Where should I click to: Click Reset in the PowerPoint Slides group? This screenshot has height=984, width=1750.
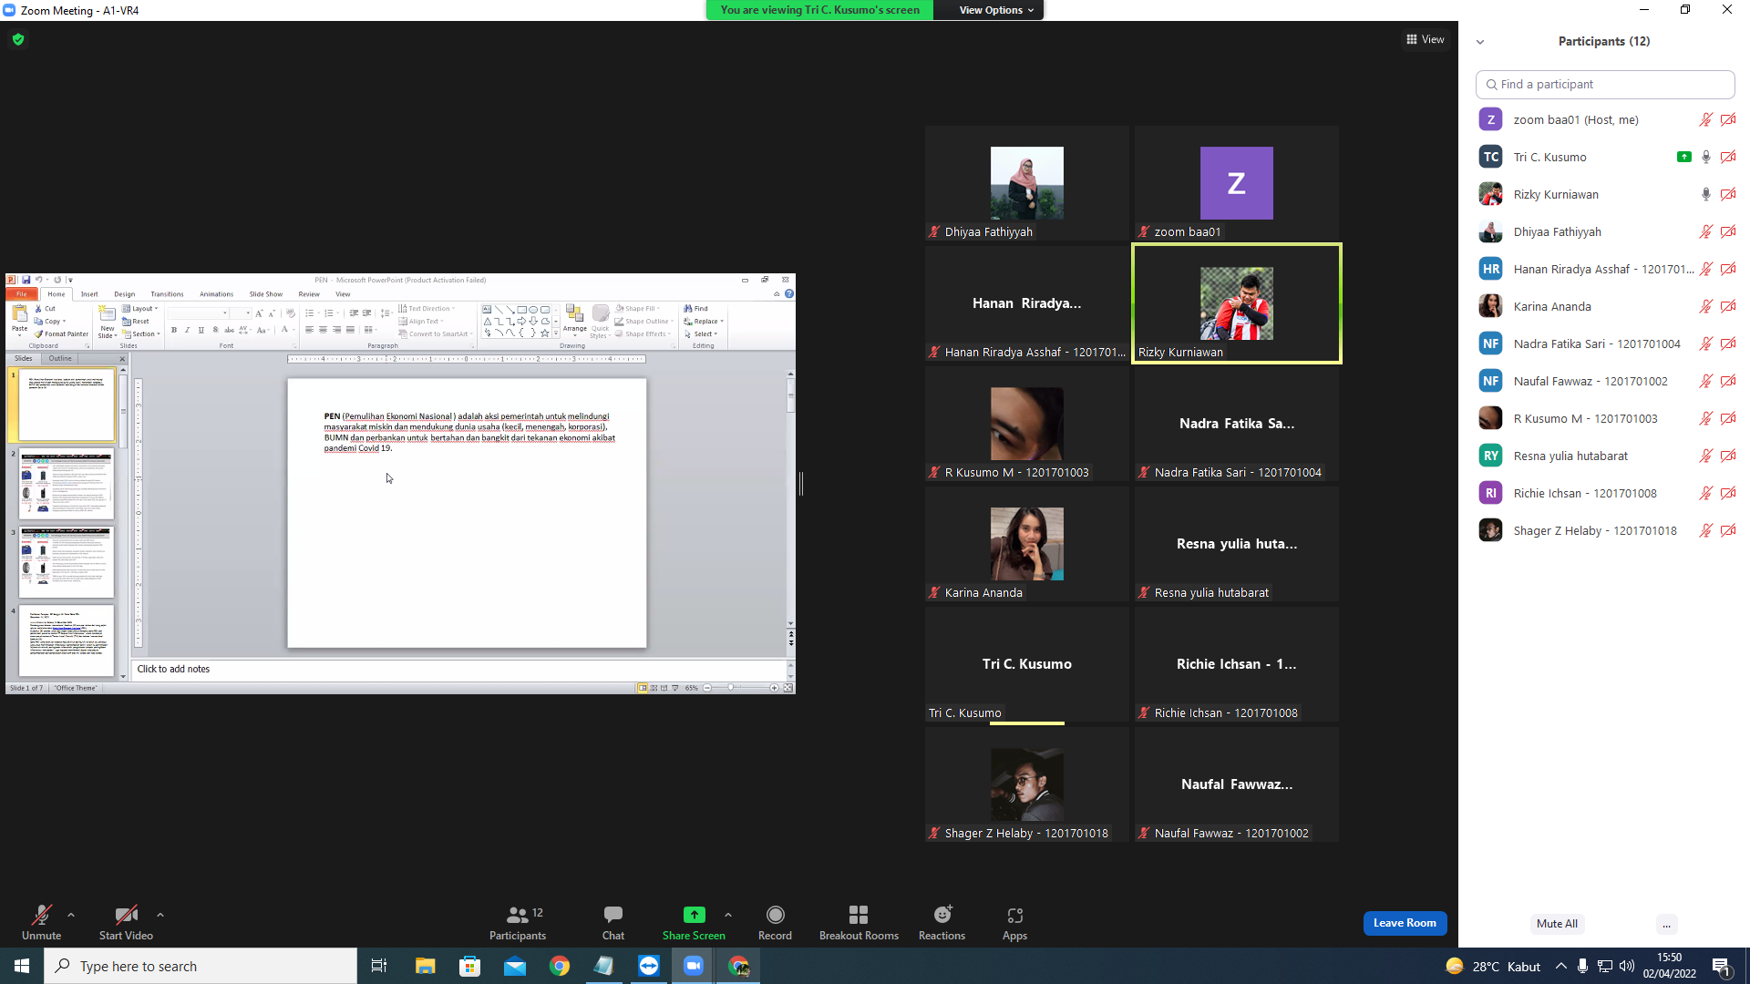click(x=136, y=322)
